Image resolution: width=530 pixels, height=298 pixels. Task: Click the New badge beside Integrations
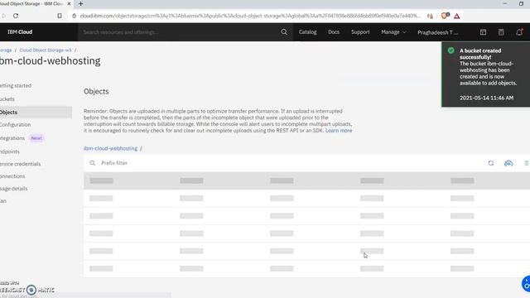36,138
